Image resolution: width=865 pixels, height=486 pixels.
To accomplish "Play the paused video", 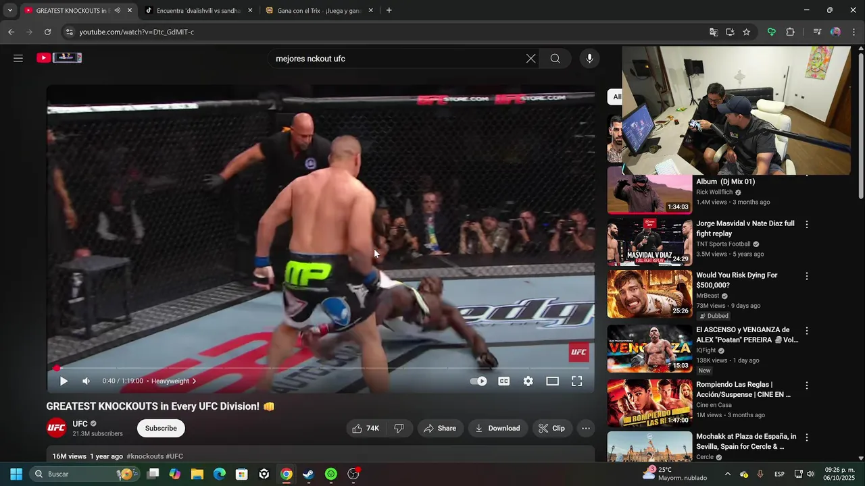I will tap(64, 381).
